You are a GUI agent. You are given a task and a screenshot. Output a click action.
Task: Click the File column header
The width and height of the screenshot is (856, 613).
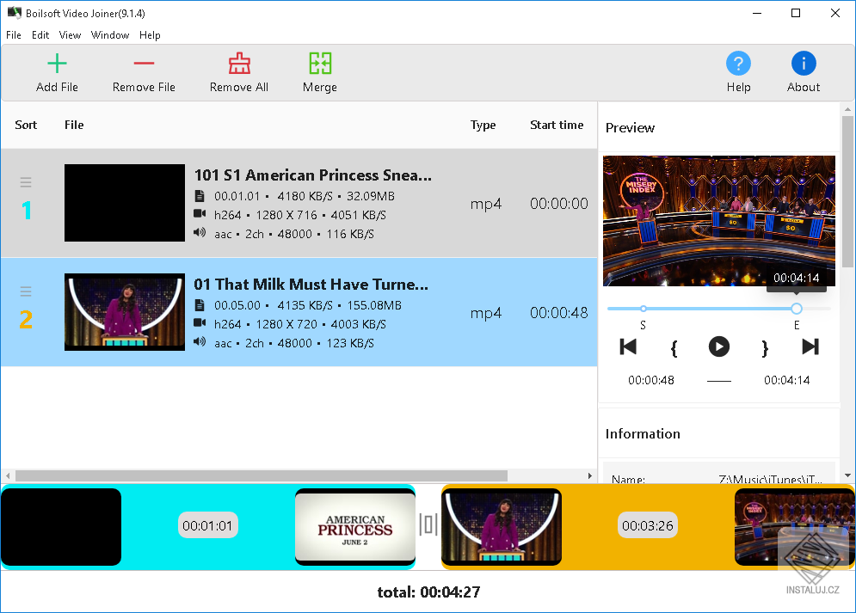coord(74,125)
